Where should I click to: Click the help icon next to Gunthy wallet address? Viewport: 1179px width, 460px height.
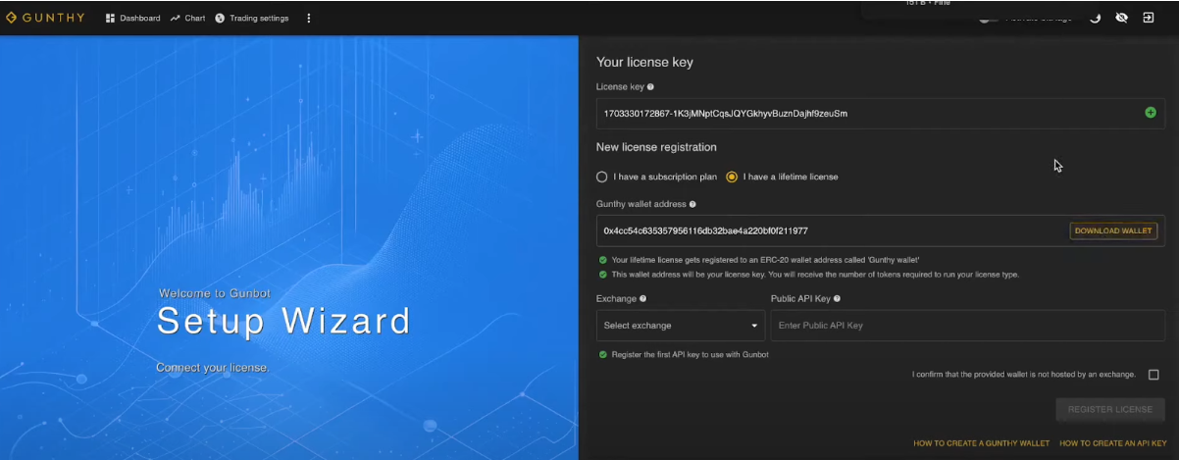pos(692,204)
